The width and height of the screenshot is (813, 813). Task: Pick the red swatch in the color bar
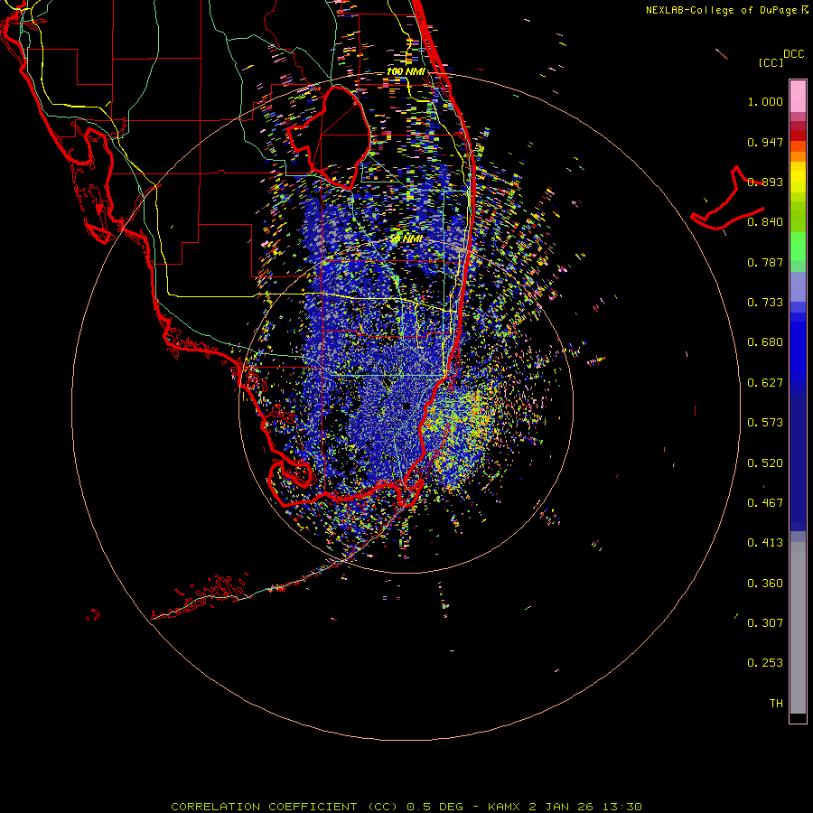coord(798,135)
